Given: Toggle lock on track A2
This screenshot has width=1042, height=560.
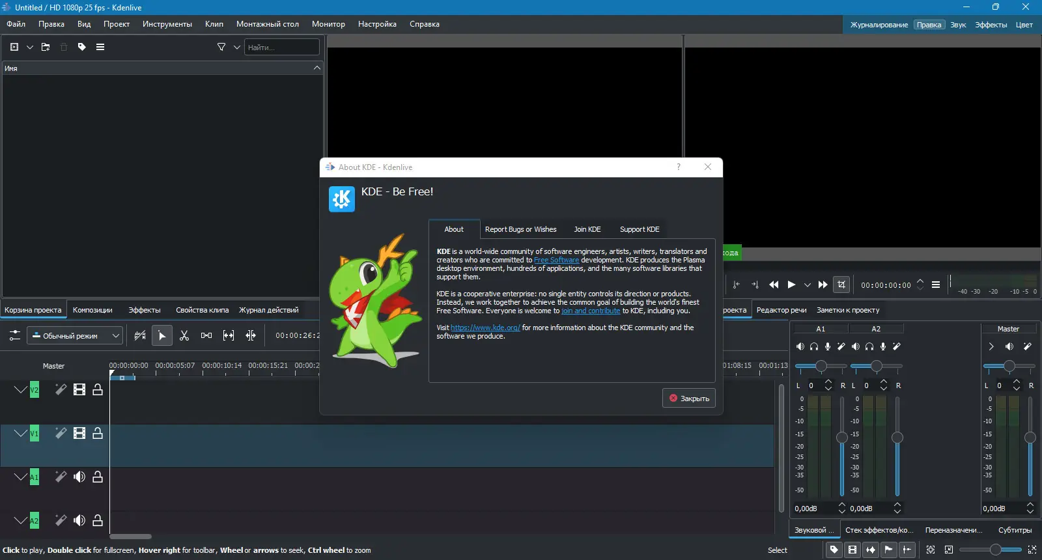Looking at the screenshot, I should pyautogui.click(x=98, y=520).
